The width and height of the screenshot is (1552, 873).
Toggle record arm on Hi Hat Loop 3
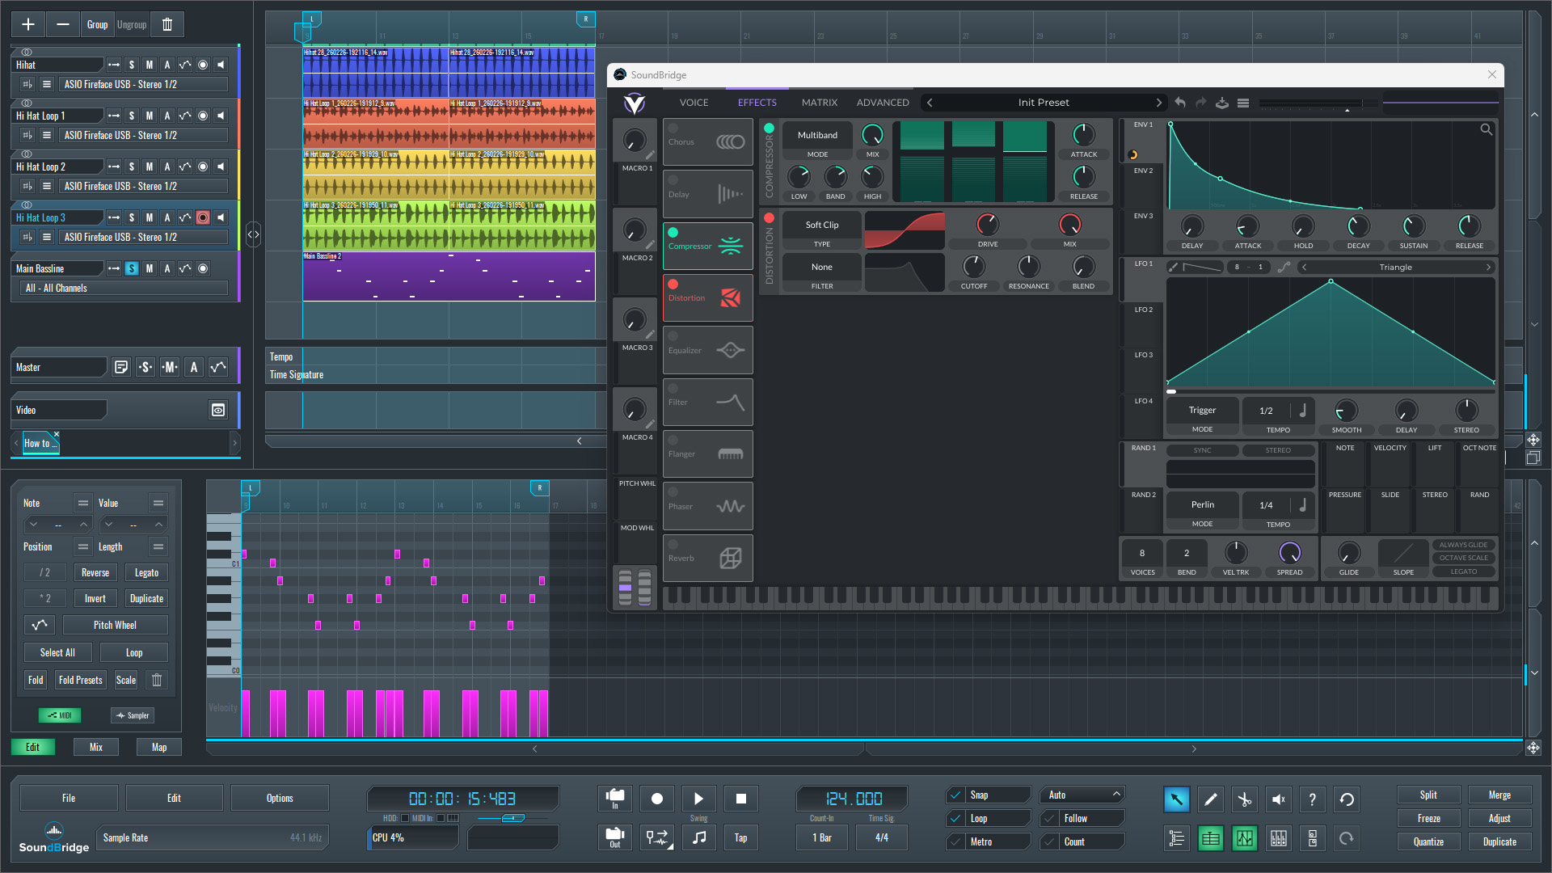pos(203,217)
